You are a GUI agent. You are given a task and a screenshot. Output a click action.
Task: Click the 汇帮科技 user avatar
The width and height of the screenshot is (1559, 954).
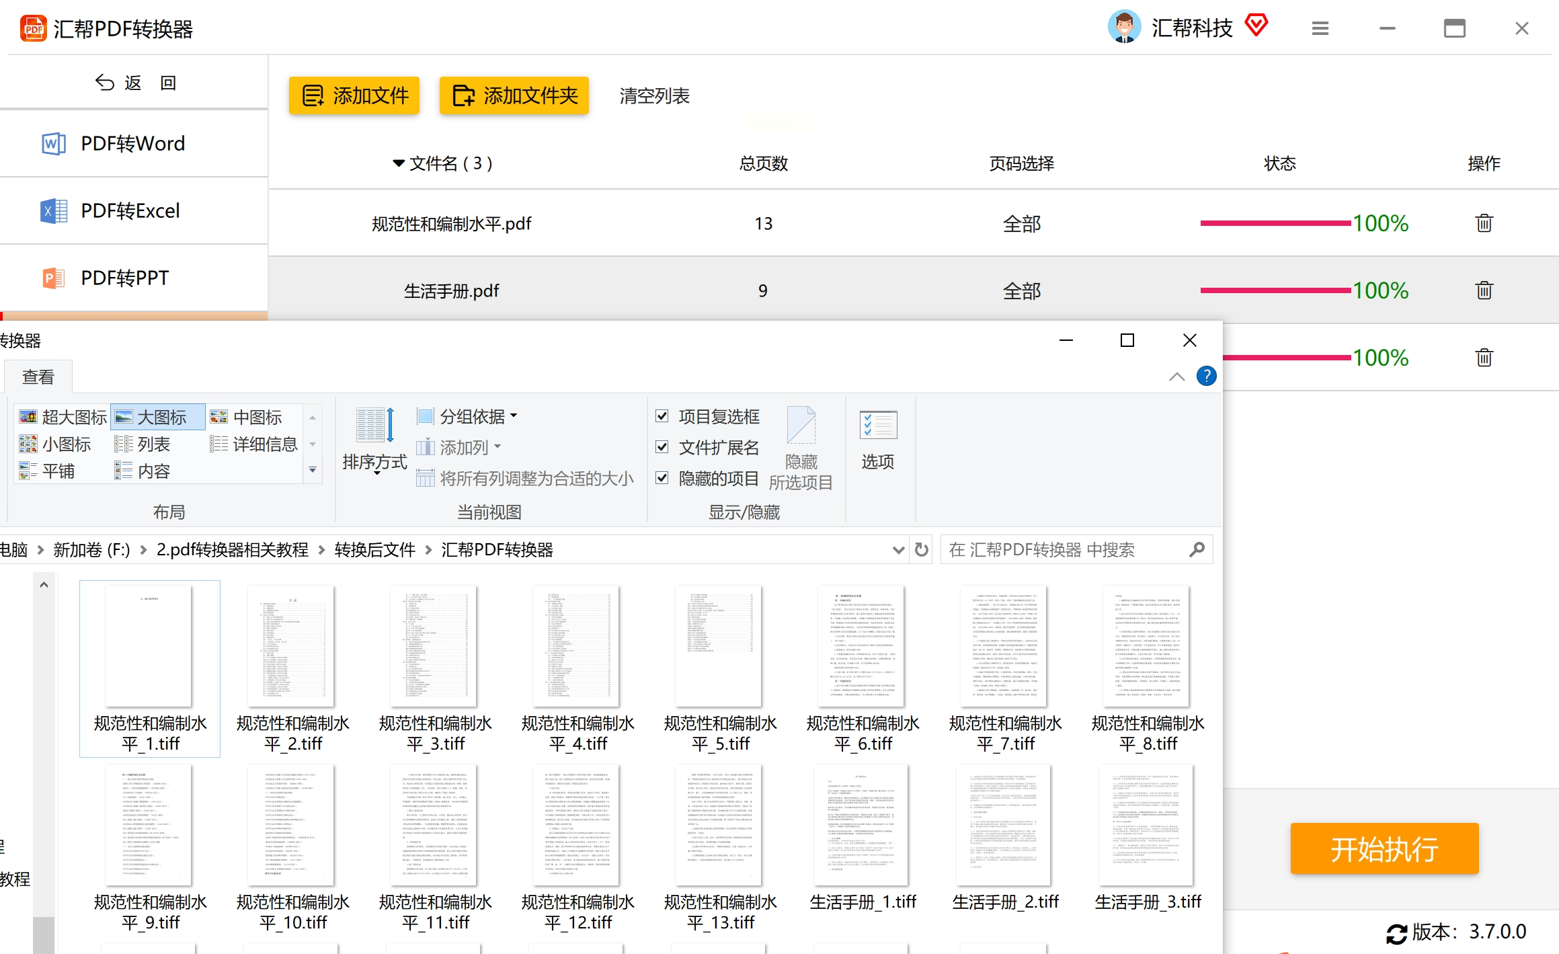tap(1123, 28)
